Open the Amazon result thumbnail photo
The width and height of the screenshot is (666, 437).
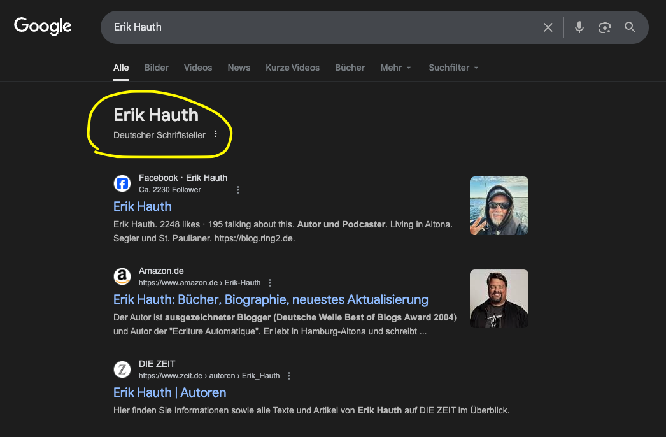(x=499, y=299)
